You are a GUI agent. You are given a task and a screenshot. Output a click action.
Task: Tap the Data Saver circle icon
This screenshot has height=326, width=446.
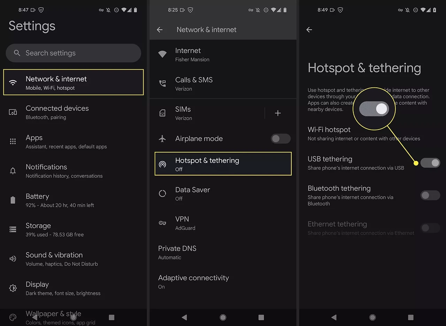(162, 194)
